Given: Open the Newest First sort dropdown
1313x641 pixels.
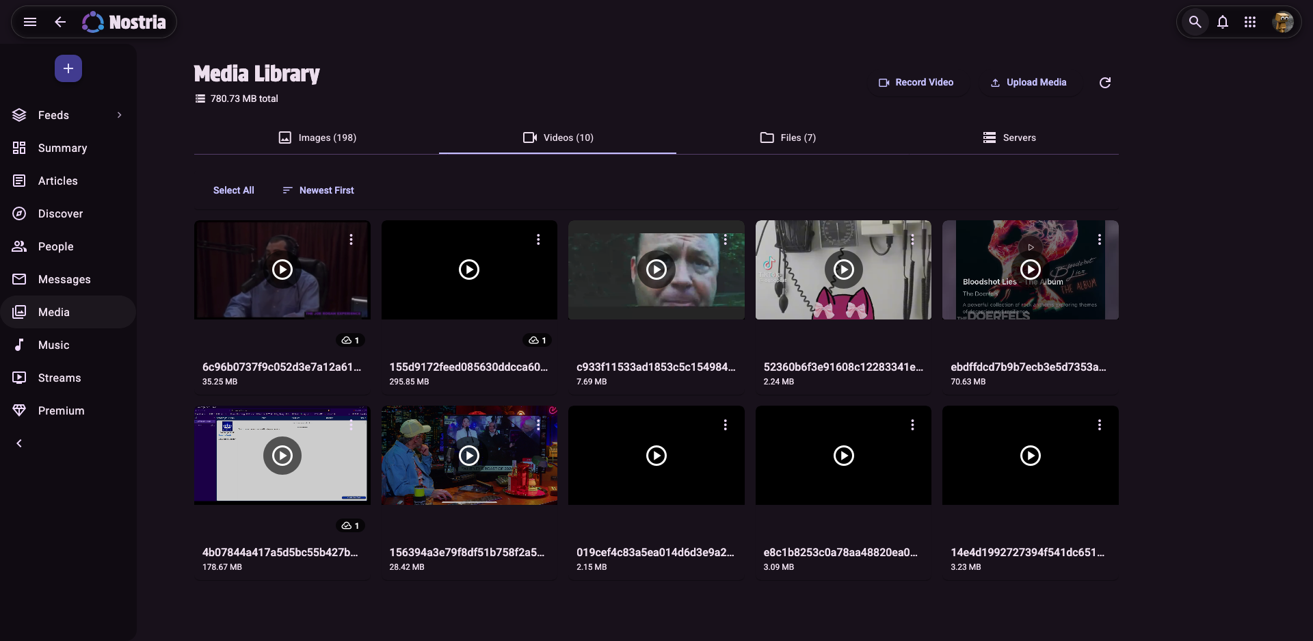Looking at the screenshot, I should [319, 190].
